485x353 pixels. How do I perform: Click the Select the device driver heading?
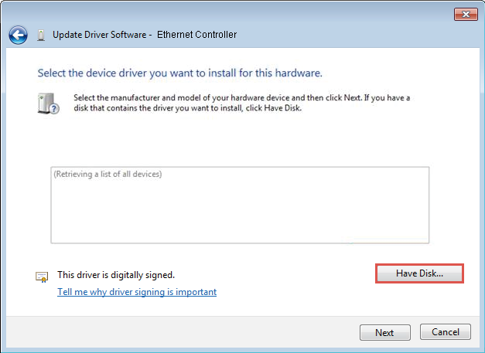point(179,73)
